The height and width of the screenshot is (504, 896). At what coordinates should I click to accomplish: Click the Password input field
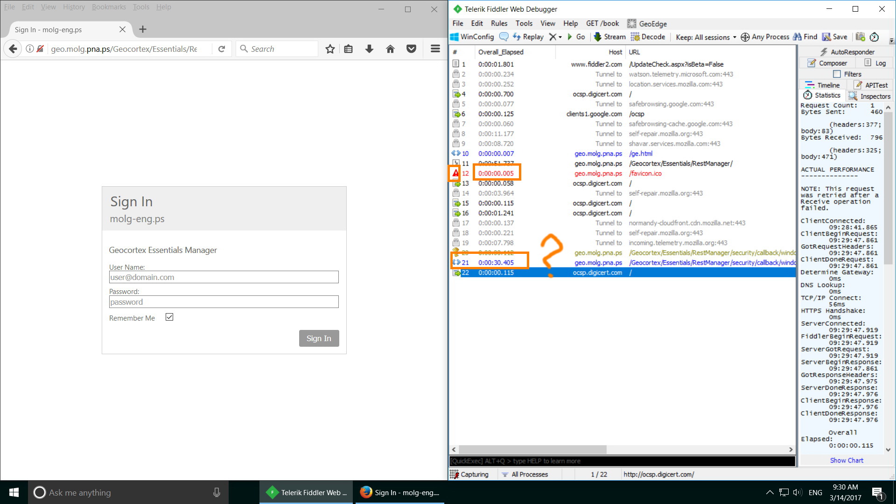click(224, 302)
